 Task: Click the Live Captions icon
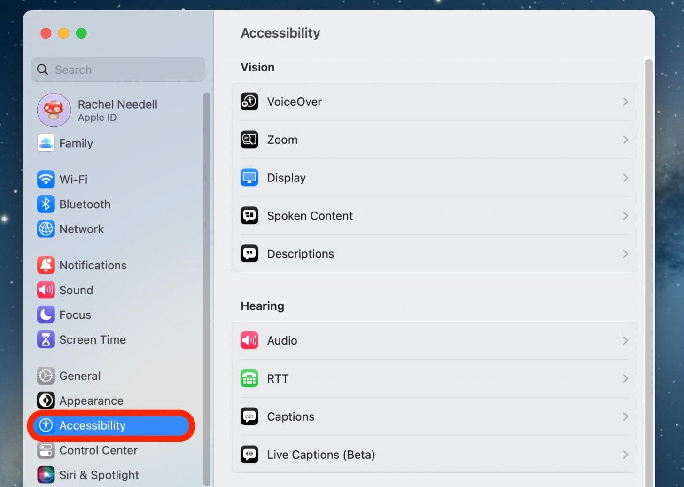click(x=249, y=455)
